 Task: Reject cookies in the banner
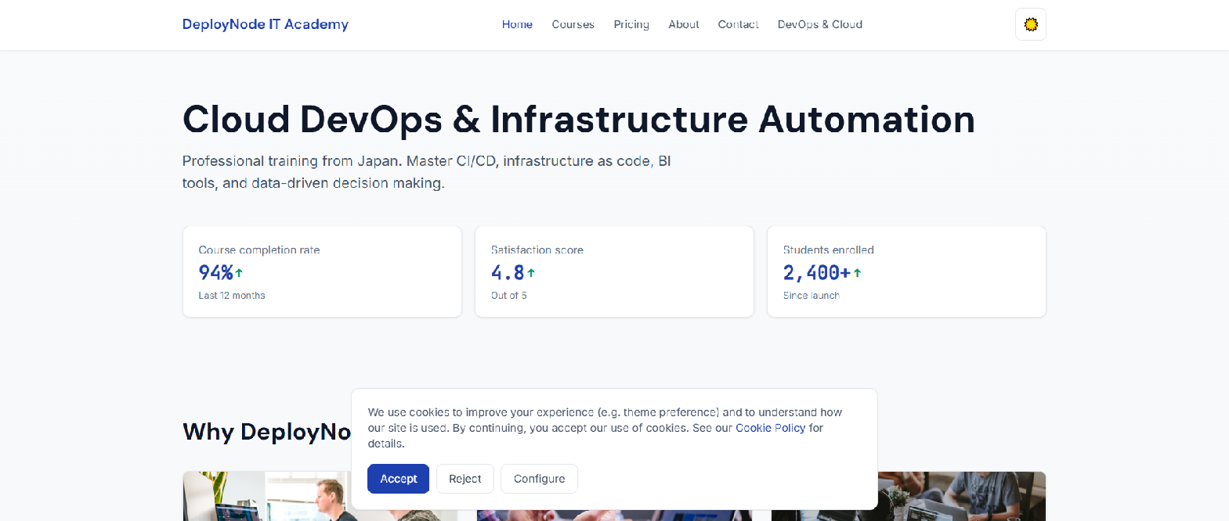pyautogui.click(x=464, y=479)
